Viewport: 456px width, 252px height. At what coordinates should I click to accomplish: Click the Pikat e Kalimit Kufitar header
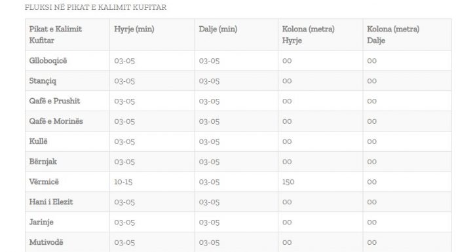coord(56,35)
